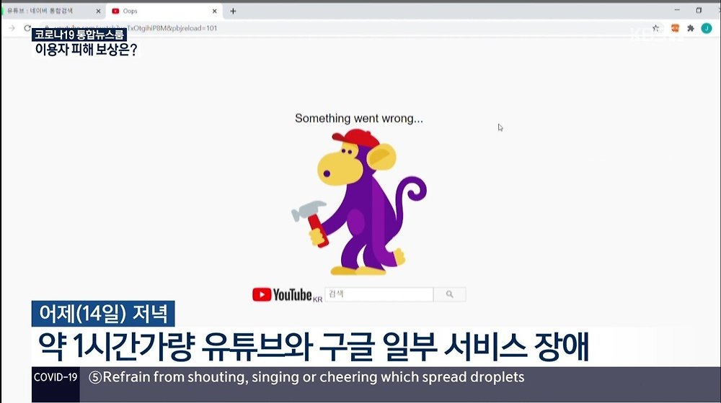Open a new browser tab
Image resolution: width=721 pixels, height=403 pixels.
click(x=233, y=11)
